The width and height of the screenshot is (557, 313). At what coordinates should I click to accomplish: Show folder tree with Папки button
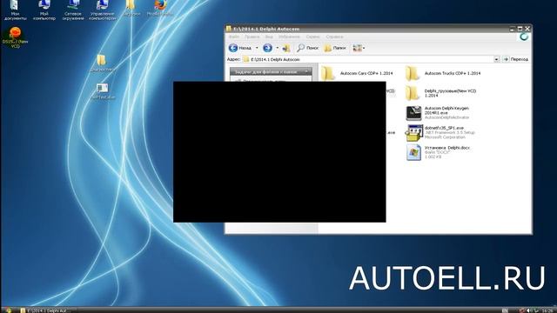[x=335, y=48]
